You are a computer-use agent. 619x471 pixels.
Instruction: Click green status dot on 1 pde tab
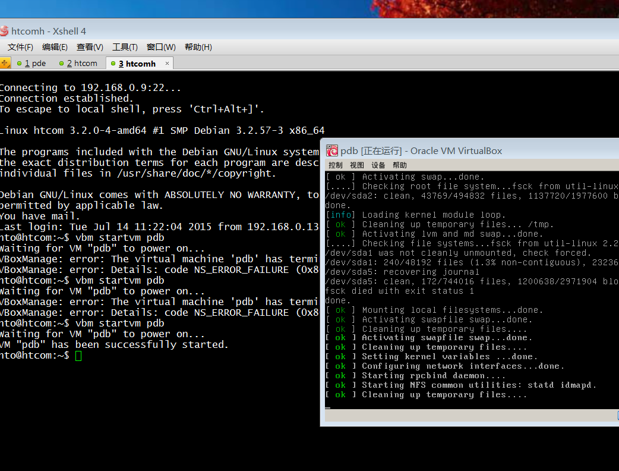tap(19, 63)
